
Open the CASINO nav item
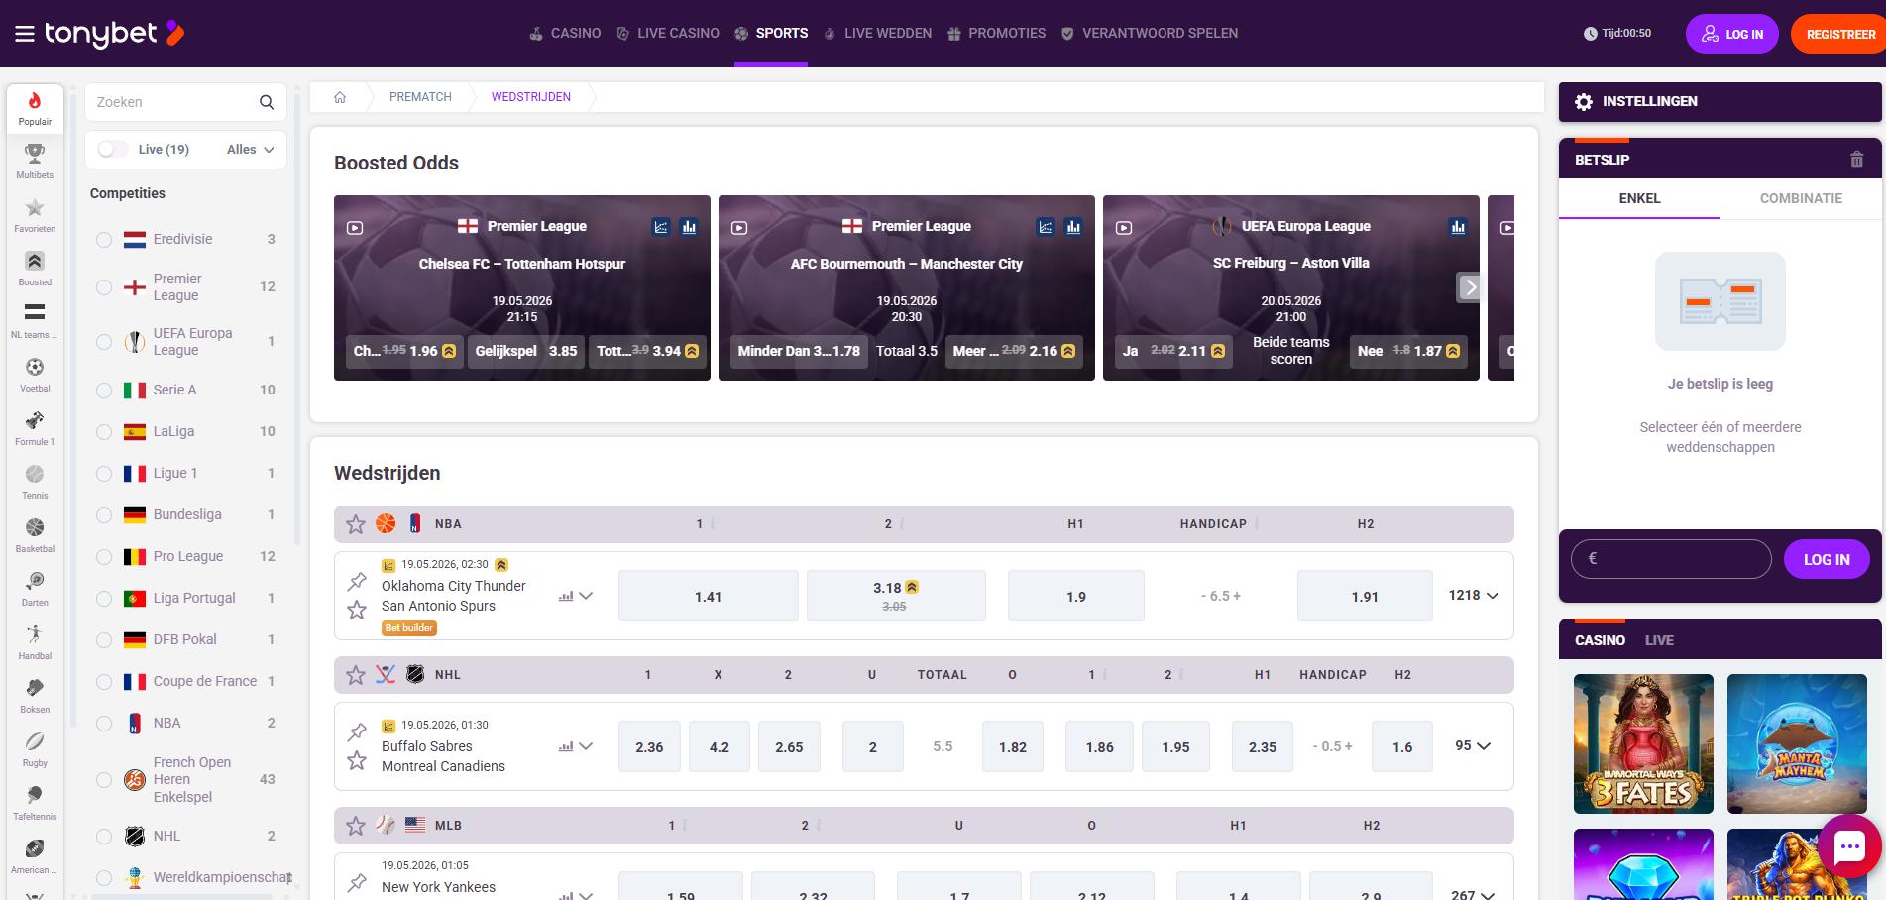click(565, 34)
